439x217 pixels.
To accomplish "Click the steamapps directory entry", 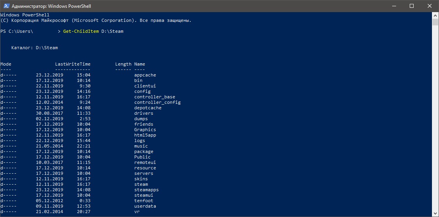I will (x=146, y=190).
